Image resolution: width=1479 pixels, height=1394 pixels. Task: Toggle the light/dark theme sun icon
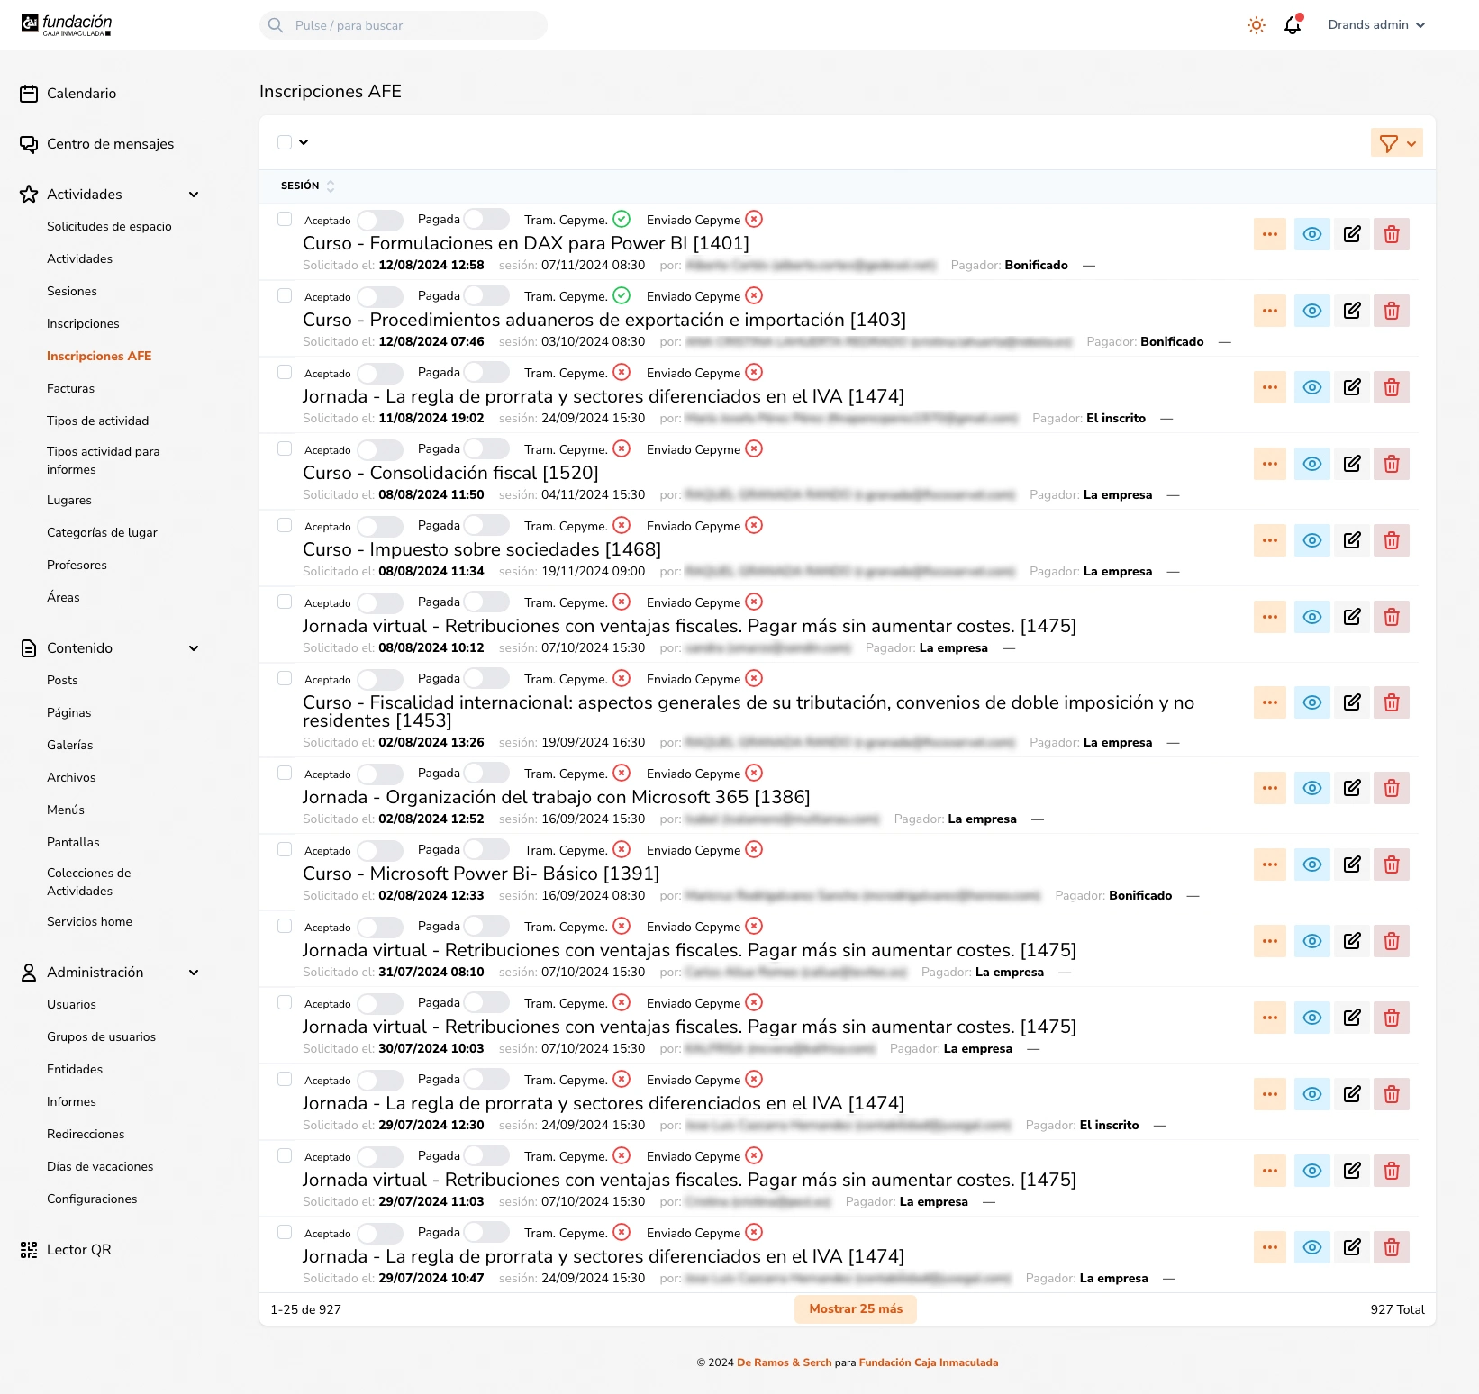(1257, 25)
